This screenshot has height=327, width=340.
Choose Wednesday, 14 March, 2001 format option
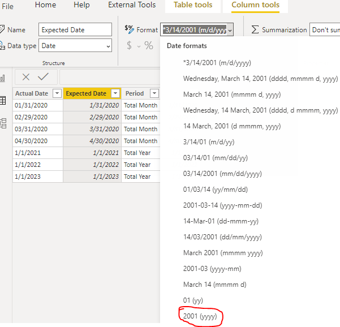click(x=260, y=110)
